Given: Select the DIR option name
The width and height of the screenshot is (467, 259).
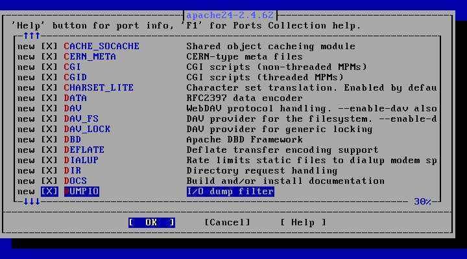Looking at the screenshot, I should point(73,171).
